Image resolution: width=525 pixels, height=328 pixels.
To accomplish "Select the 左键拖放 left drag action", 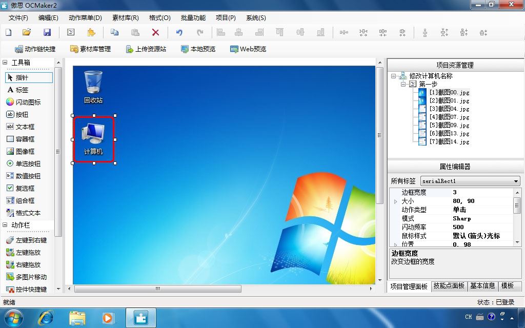I will (24, 252).
